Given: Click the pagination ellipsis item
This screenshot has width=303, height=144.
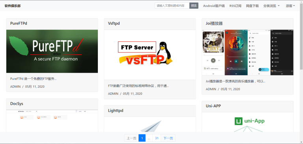Looking at the screenshot, I should [149, 138].
